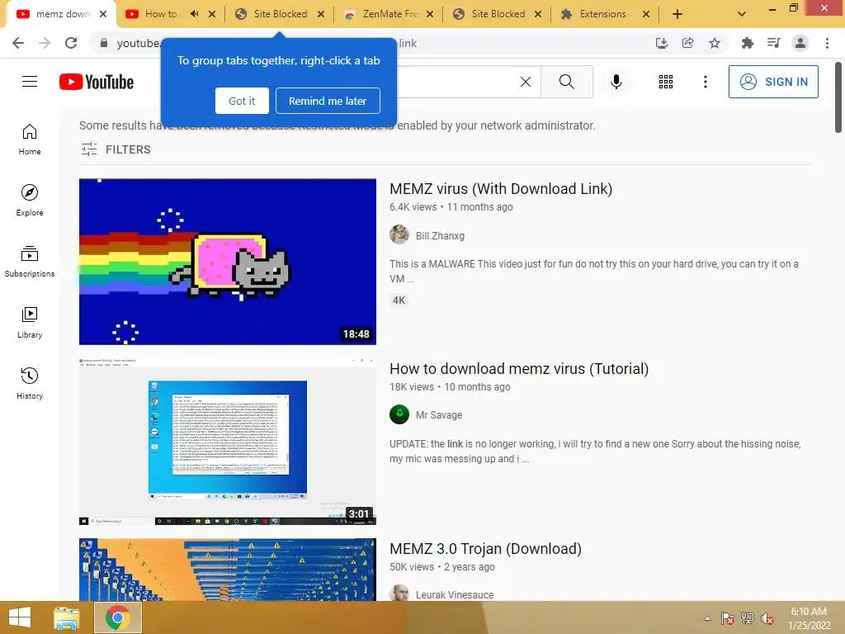Open the network tray icon
The width and height of the screenshot is (845, 634).
point(748,618)
